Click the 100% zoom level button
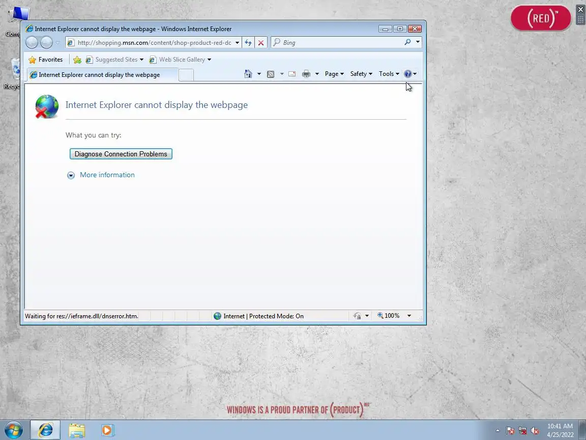Viewport: 586px width, 440px height. coord(389,316)
